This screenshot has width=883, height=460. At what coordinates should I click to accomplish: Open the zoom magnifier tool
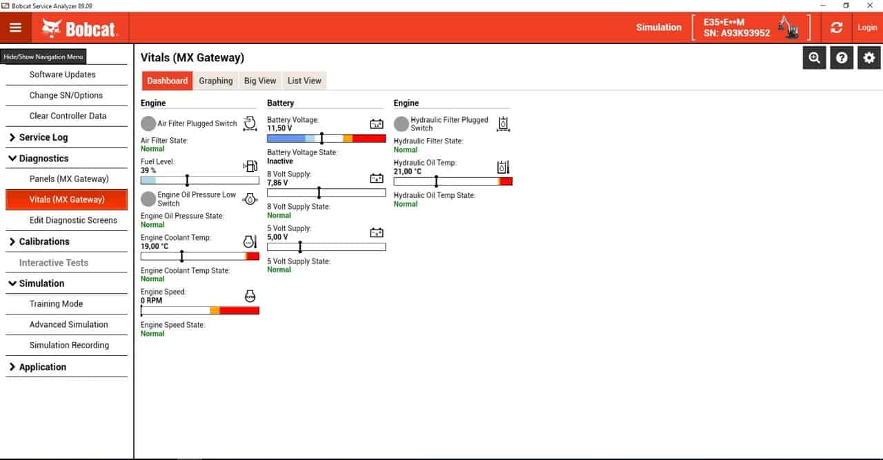pos(815,58)
